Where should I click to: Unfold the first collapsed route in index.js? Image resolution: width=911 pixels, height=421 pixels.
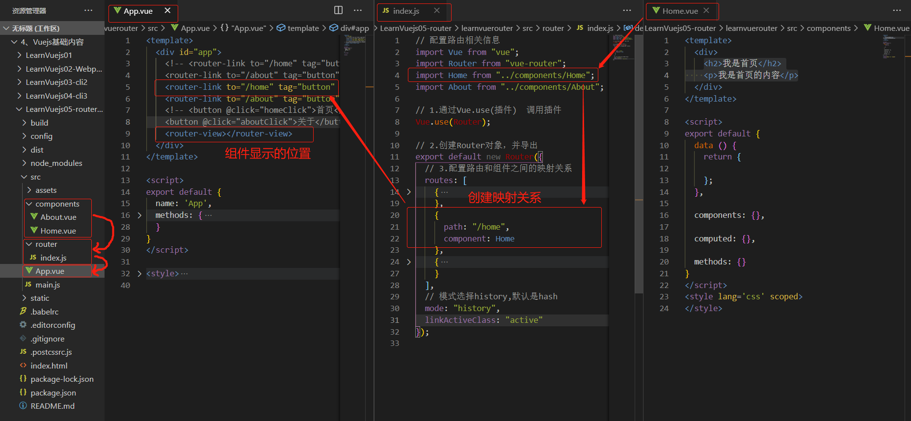pos(408,192)
